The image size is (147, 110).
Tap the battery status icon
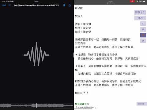click(144, 1)
